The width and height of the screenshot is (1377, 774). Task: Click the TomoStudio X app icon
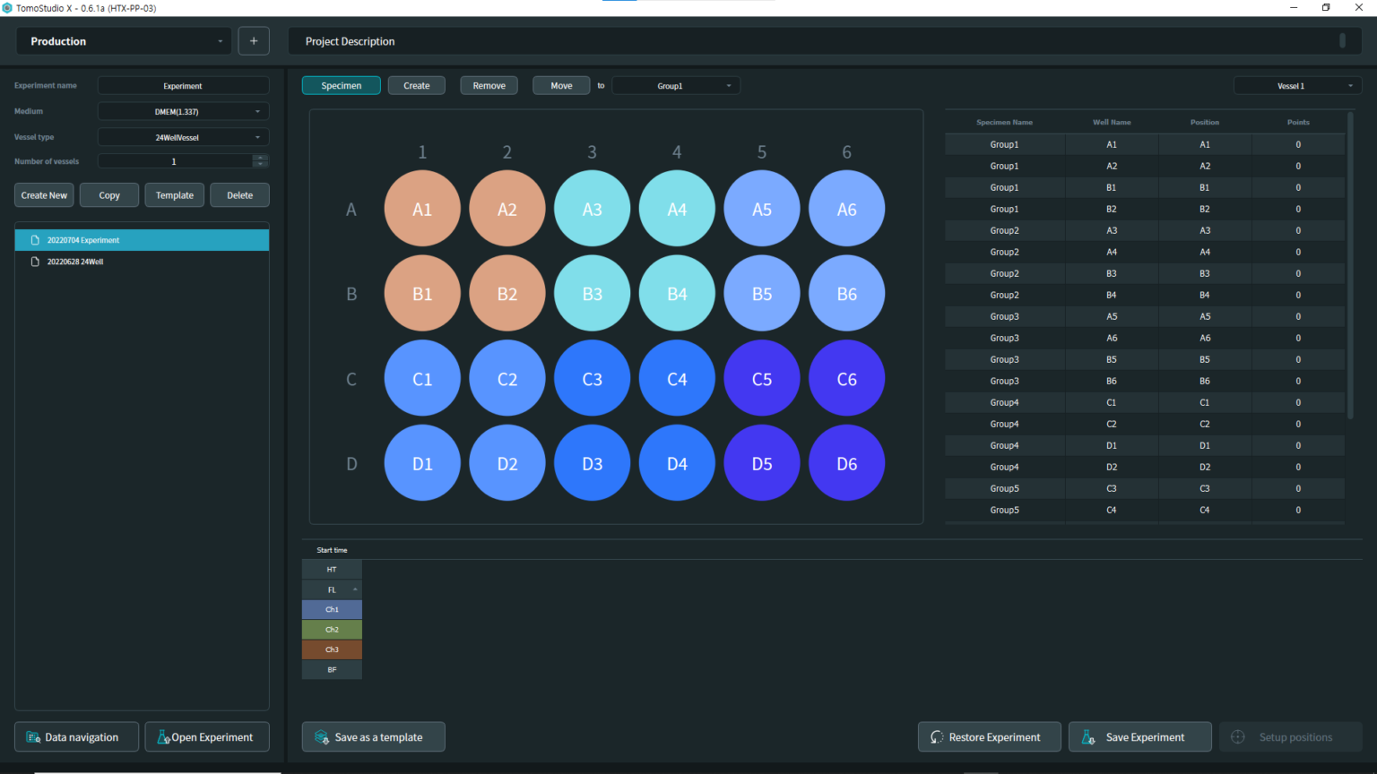(x=7, y=8)
